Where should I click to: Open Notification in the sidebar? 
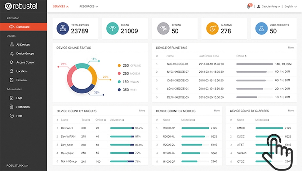pyautogui.click(x=24, y=107)
